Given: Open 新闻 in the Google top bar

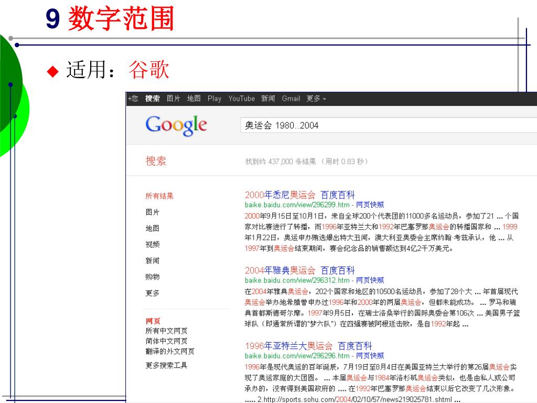Looking at the screenshot, I should pyautogui.click(x=268, y=99).
